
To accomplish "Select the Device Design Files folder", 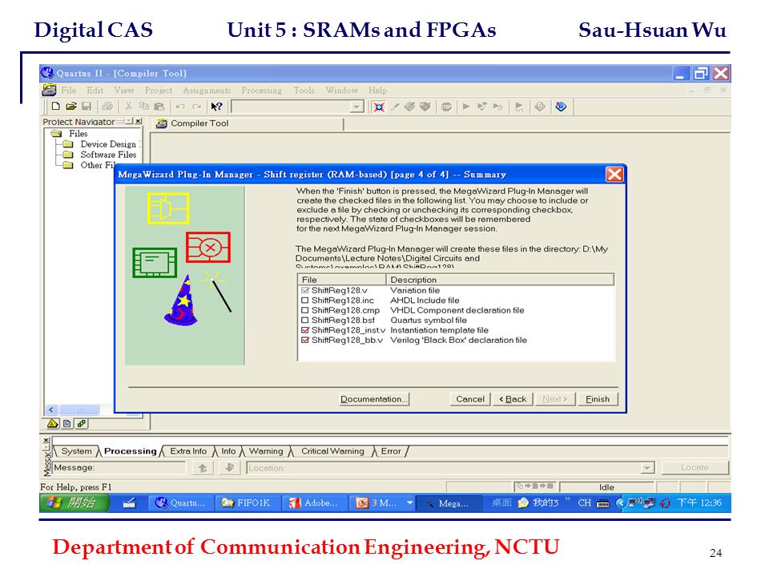I will pos(102,144).
